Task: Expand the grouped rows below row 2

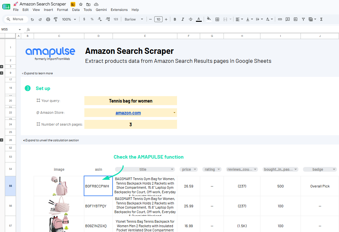Action: pyautogui.click(x=2, y=67)
